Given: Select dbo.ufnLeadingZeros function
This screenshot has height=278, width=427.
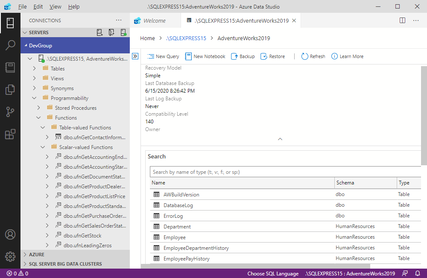Looking at the screenshot, I should (x=88, y=245).
